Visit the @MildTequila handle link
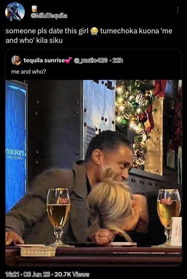 tap(49, 16)
